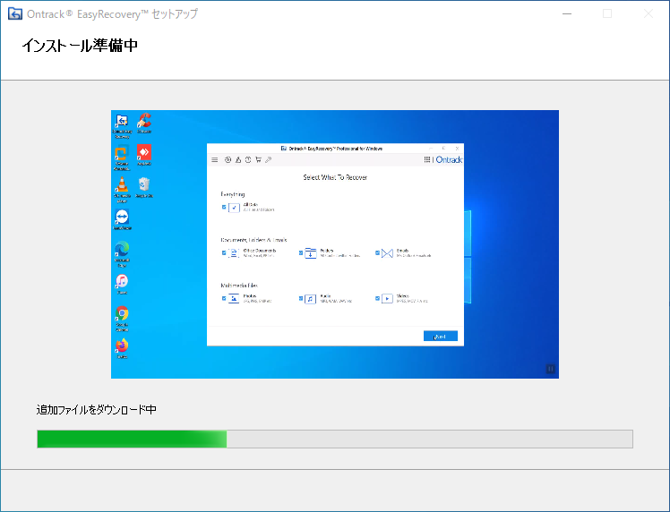Click the '追加ファイルをダウンロード中' status text
The height and width of the screenshot is (512, 670).
coord(96,410)
